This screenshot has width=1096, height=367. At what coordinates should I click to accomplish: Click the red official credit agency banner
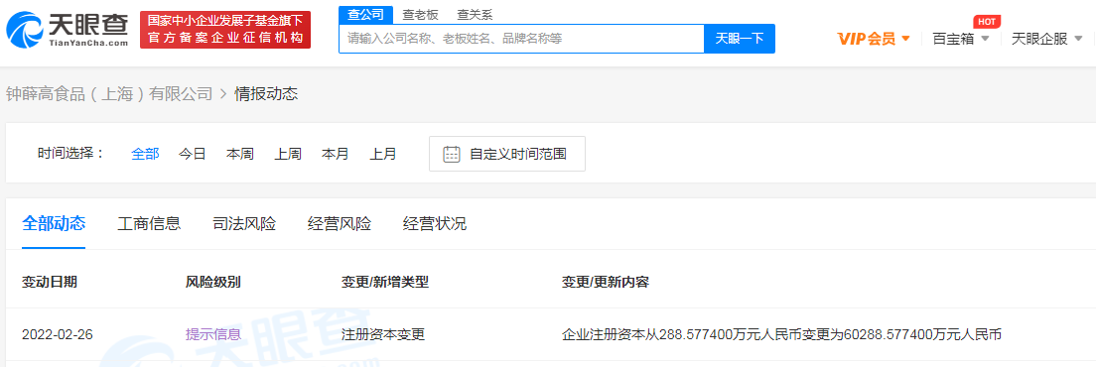(x=225, y=30)
